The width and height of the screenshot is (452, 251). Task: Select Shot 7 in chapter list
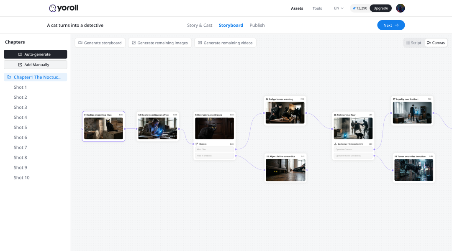click(x=20, y=147)
